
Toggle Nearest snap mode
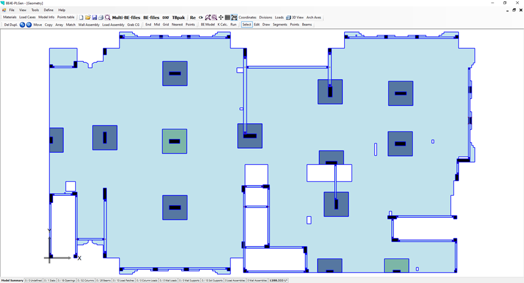coord(177,25)
